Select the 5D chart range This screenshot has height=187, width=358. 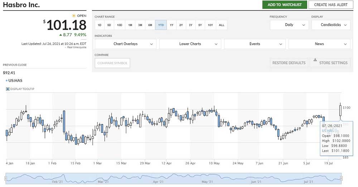tap(109, 25)
